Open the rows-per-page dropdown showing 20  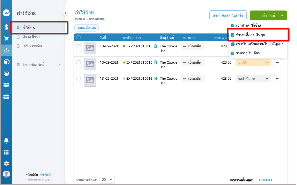point(107,180)
